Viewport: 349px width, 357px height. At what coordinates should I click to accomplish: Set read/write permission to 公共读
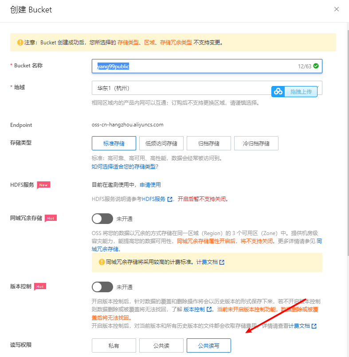coord(161,345)
